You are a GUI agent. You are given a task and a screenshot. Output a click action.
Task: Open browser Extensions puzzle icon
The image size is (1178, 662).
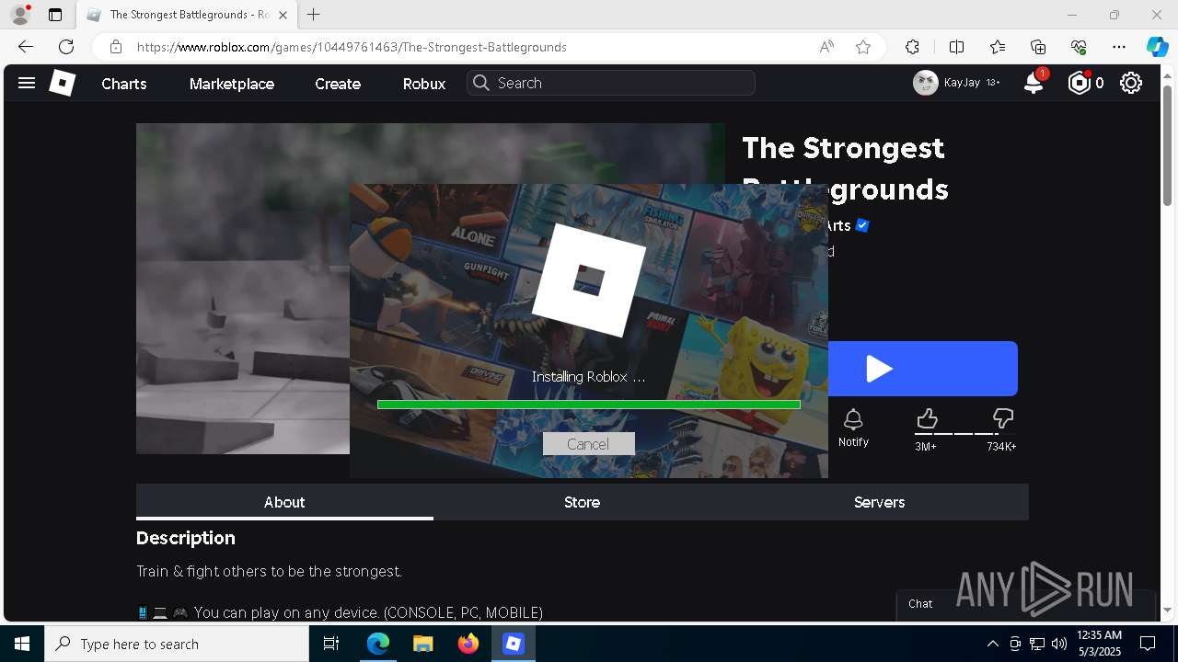(912, 47)
